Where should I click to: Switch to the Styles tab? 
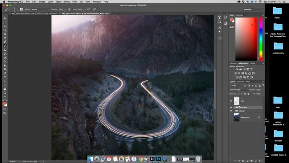click(252, 63)
